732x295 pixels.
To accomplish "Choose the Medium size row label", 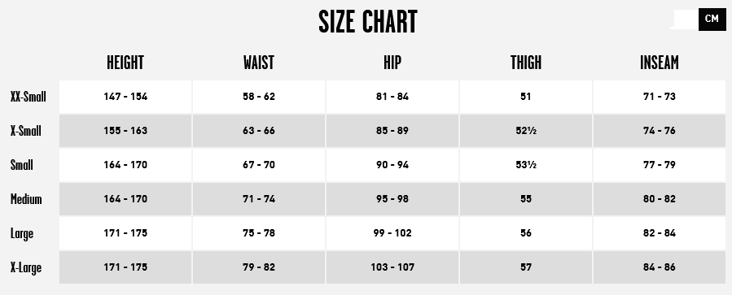I will click(26, 199).
